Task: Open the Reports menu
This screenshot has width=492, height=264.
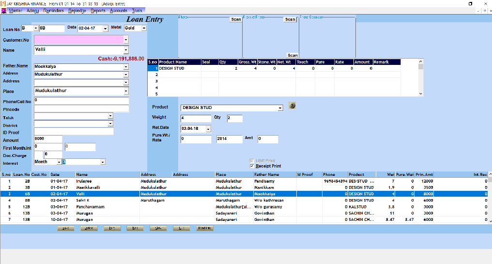Action: click(x=98, y=11)
